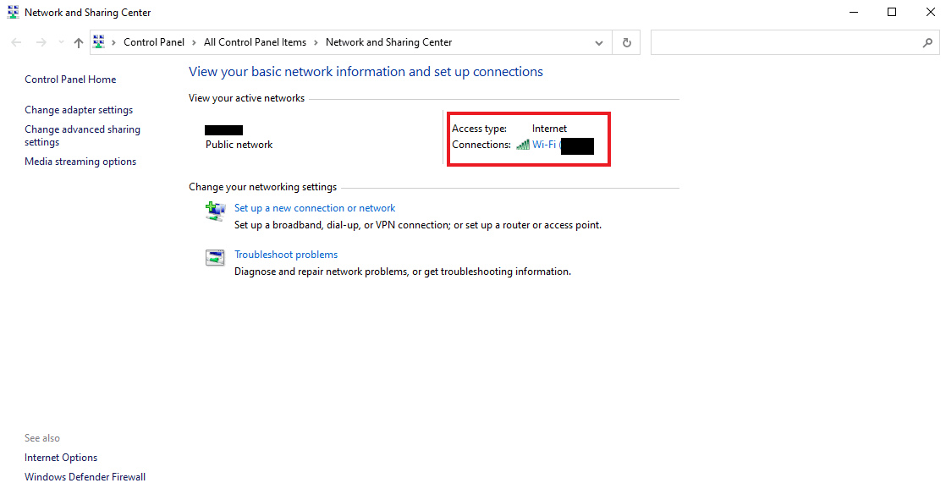
Task: Open Windows Defender Firewall link
Action: pos(85,477)
